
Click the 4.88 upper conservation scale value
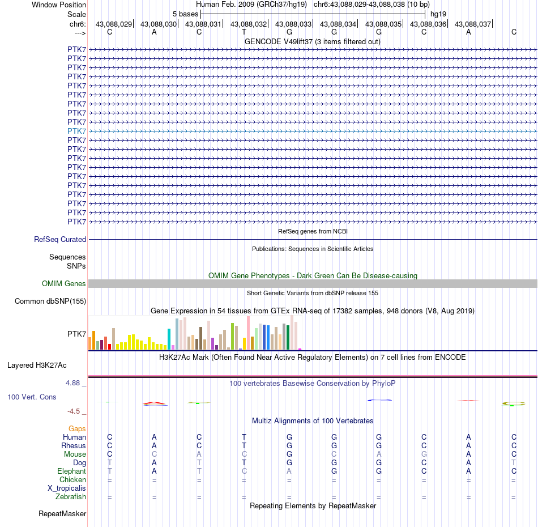click(72, 383)
